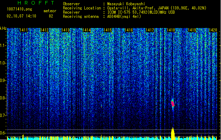Click the 1414 time marker
This screenshot has height=140, width=221.
point(86,30)
